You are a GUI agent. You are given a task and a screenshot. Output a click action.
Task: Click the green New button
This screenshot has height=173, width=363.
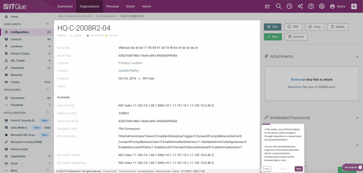[x=273, y=37]
